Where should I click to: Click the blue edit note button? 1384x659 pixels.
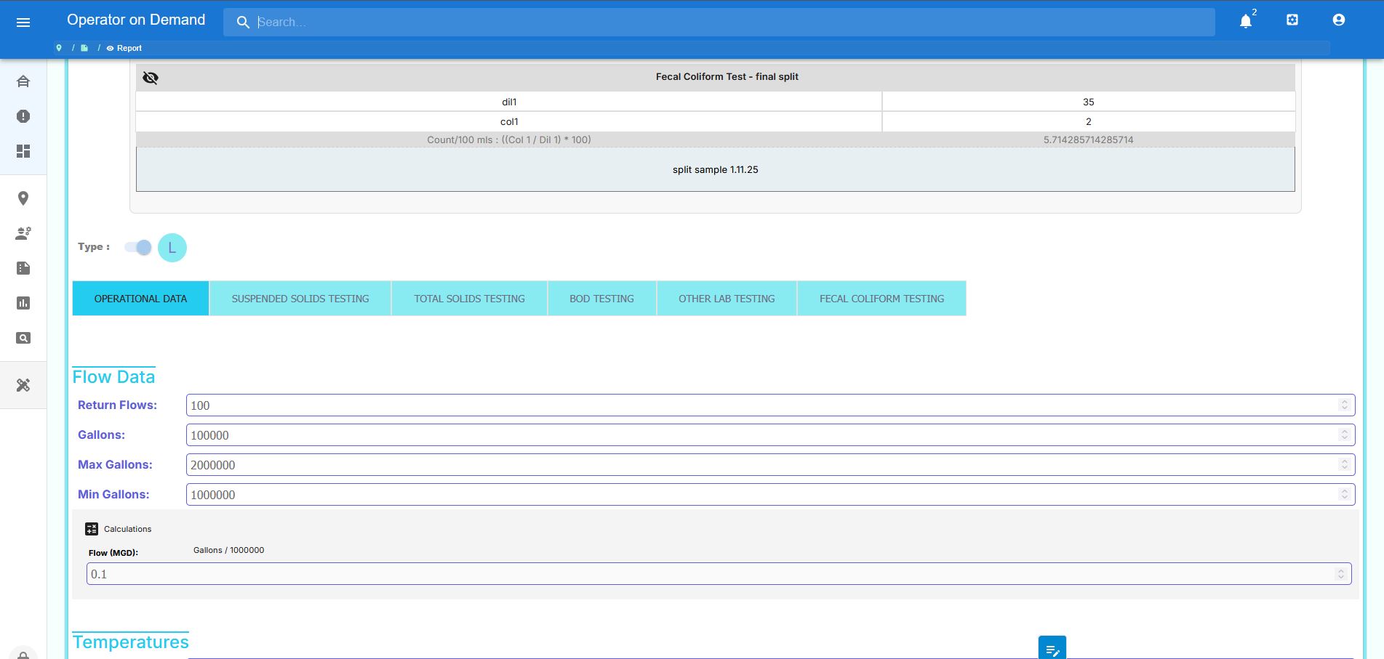coord(1052,649)
